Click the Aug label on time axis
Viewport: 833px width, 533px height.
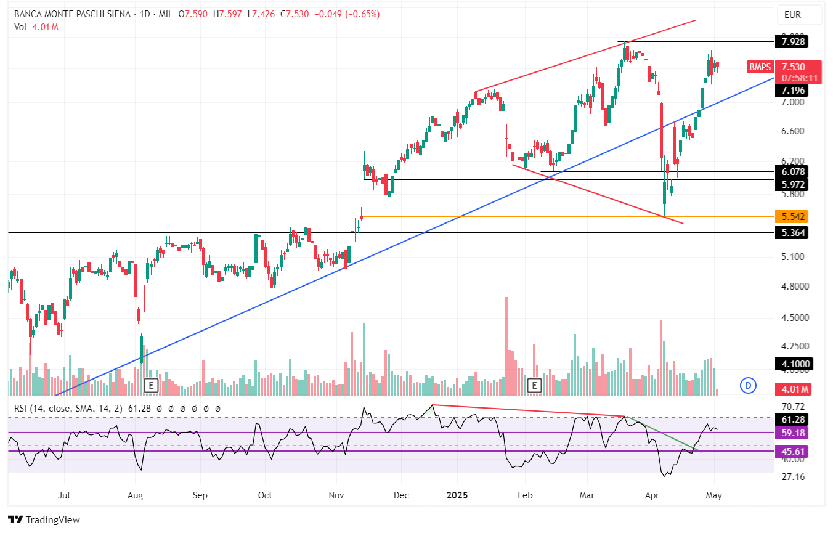(135, 495)
